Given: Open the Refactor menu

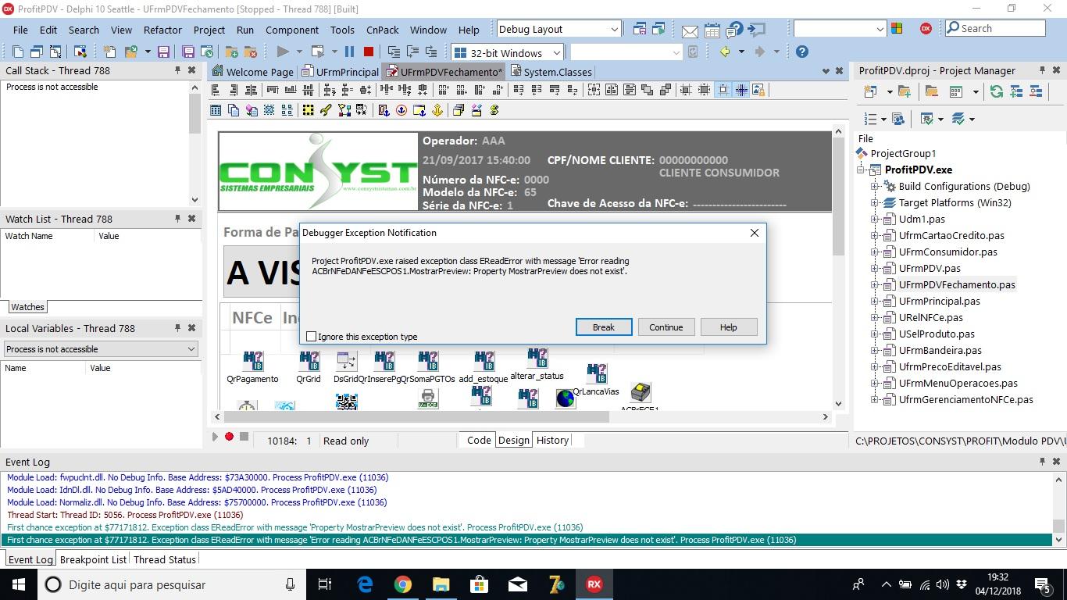Looking at the screenshot, I should (162, 30).
